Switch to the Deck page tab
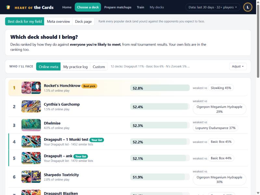 pyautogui.click(x=84, y=21)
